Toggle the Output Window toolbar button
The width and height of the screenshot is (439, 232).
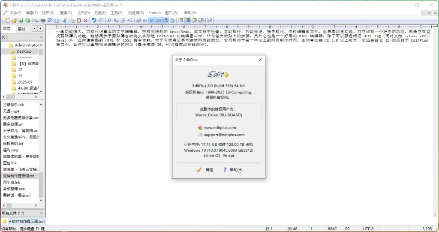pos(194,20)
